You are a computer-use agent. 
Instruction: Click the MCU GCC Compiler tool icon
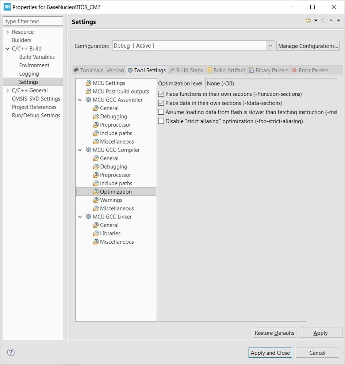[x=88, y=150]
